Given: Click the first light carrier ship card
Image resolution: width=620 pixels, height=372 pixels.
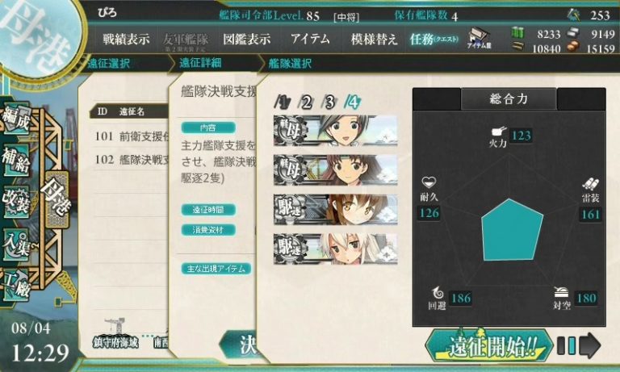Looking at the screenshot, I should point(335,131).
